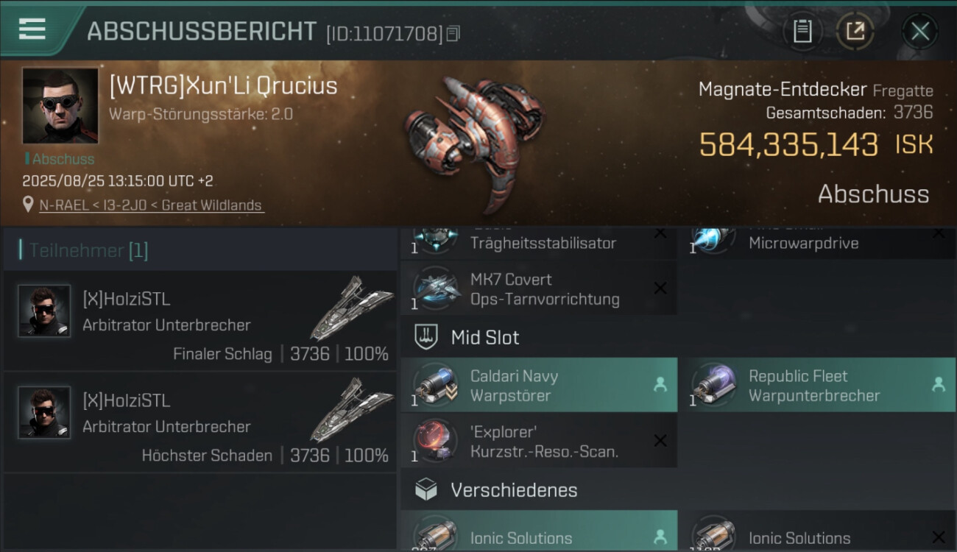This screenshot has height=552, width=957.
Task: Open the clipboard notes icon
Action: [x=802, y=31]
